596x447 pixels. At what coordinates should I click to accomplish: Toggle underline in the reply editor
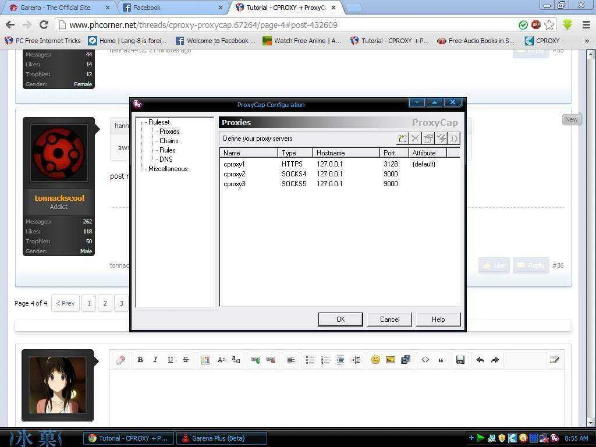coord(171,360)
